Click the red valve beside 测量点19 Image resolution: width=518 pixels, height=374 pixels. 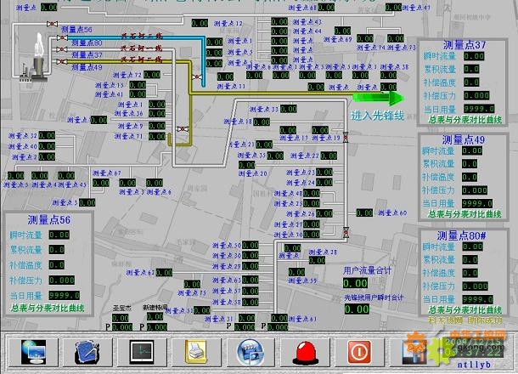pos(346,137)
